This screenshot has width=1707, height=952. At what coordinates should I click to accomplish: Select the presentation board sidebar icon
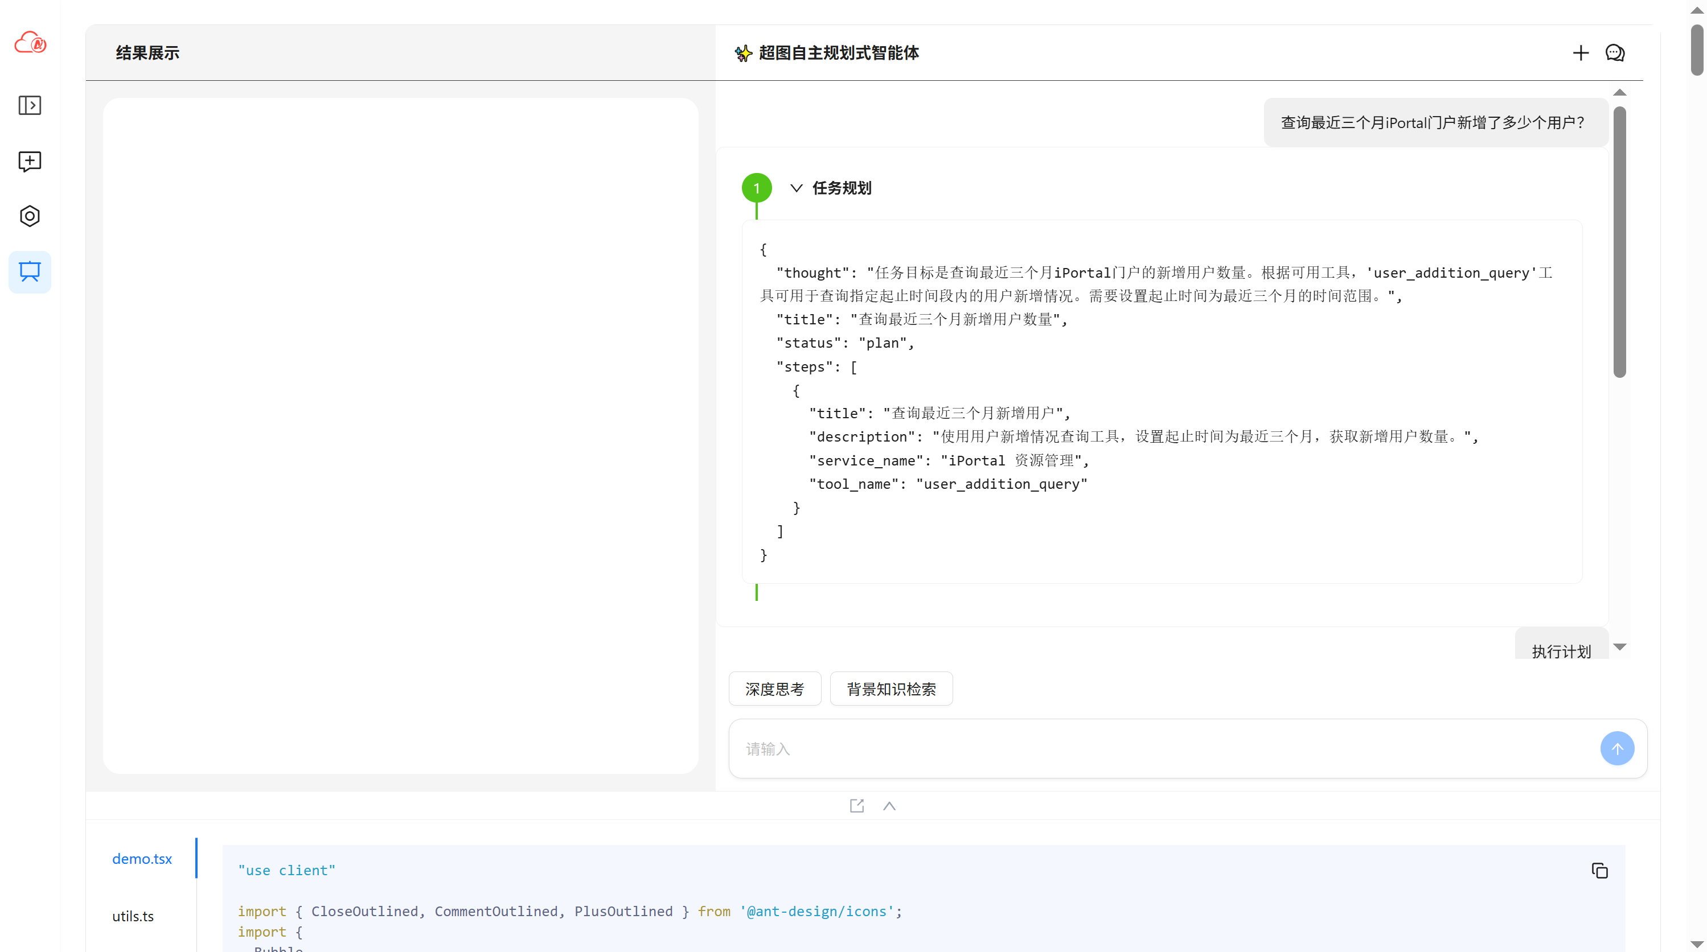coord(30,271)
